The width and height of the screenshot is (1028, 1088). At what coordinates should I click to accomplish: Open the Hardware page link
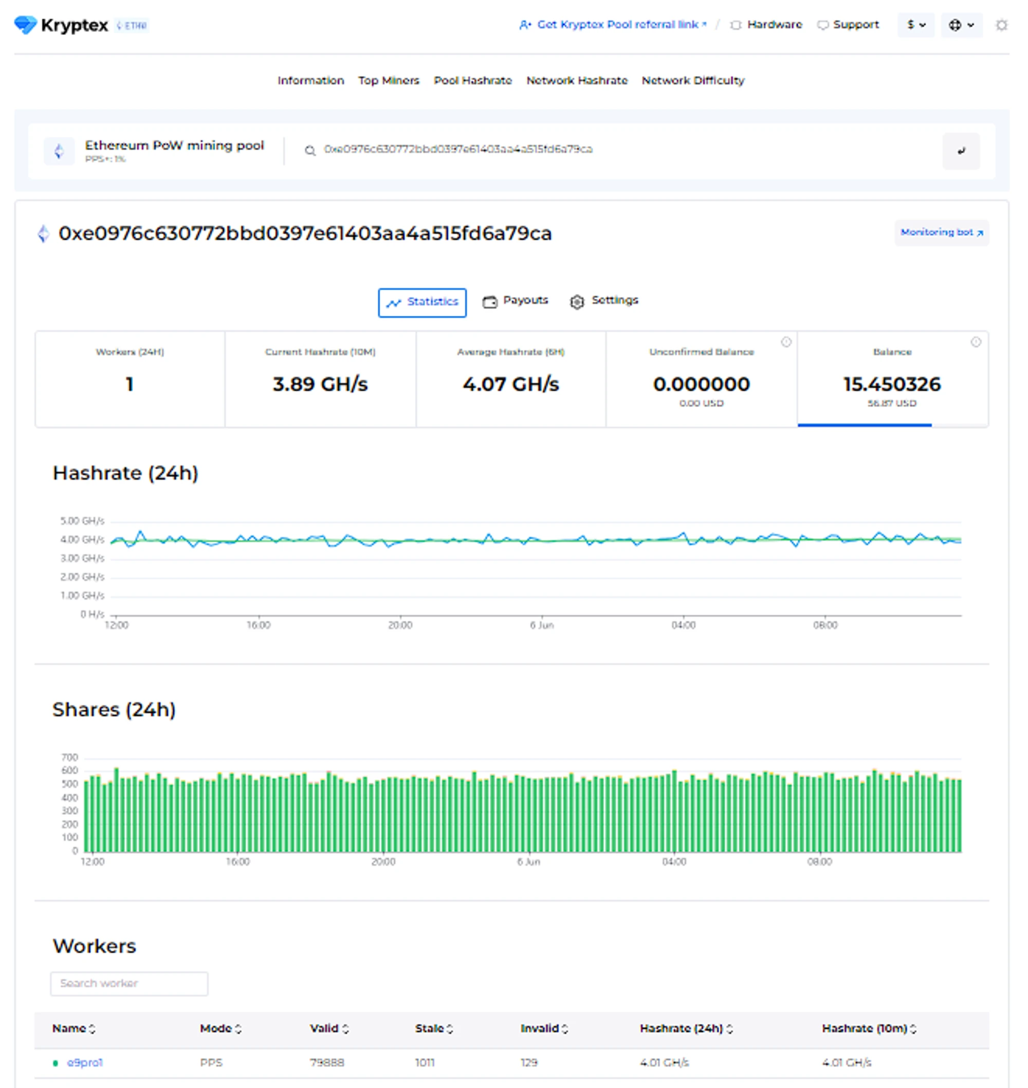(x=766, y=25)
